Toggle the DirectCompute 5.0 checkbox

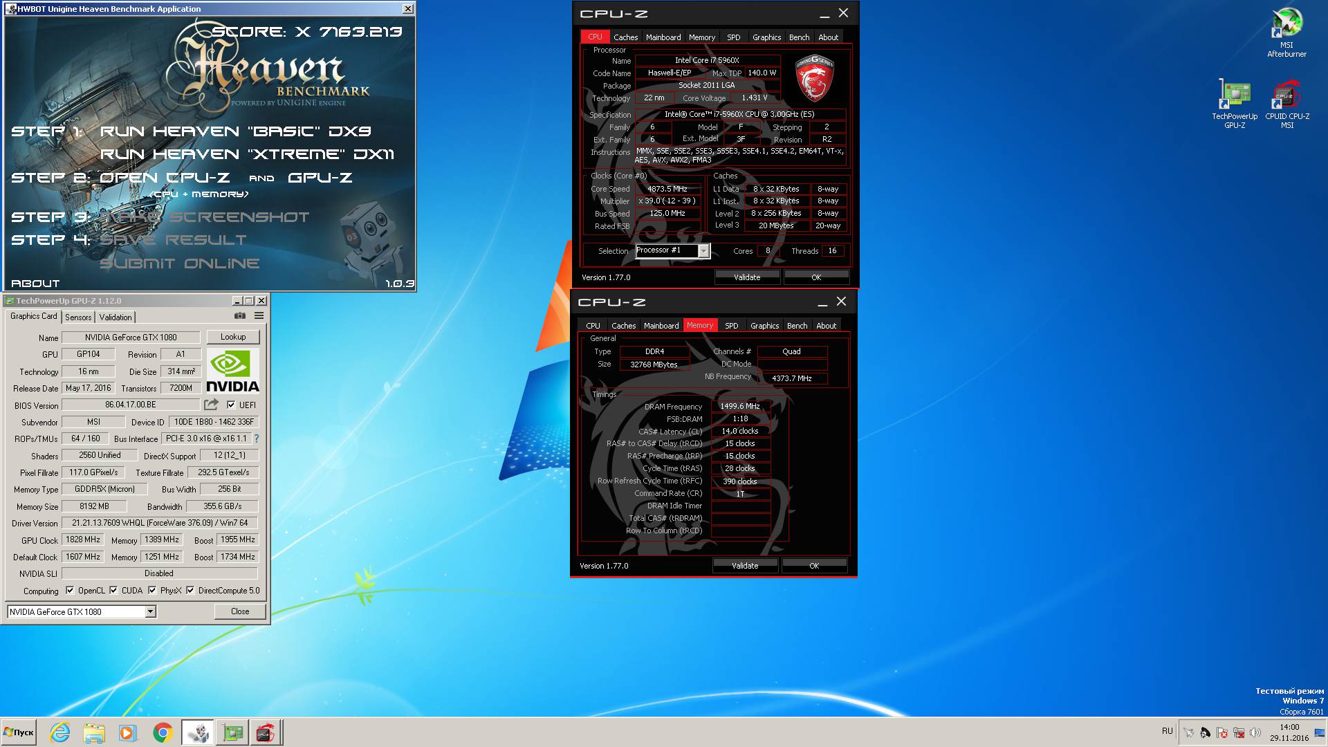pyautogui.click(x=190, y=590)
